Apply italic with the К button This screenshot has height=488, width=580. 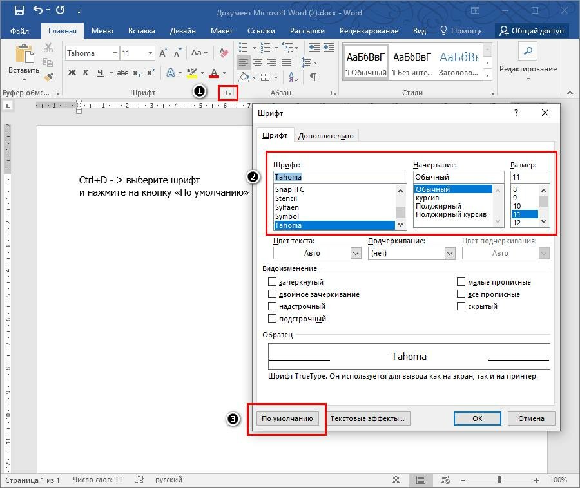(86, 72)
